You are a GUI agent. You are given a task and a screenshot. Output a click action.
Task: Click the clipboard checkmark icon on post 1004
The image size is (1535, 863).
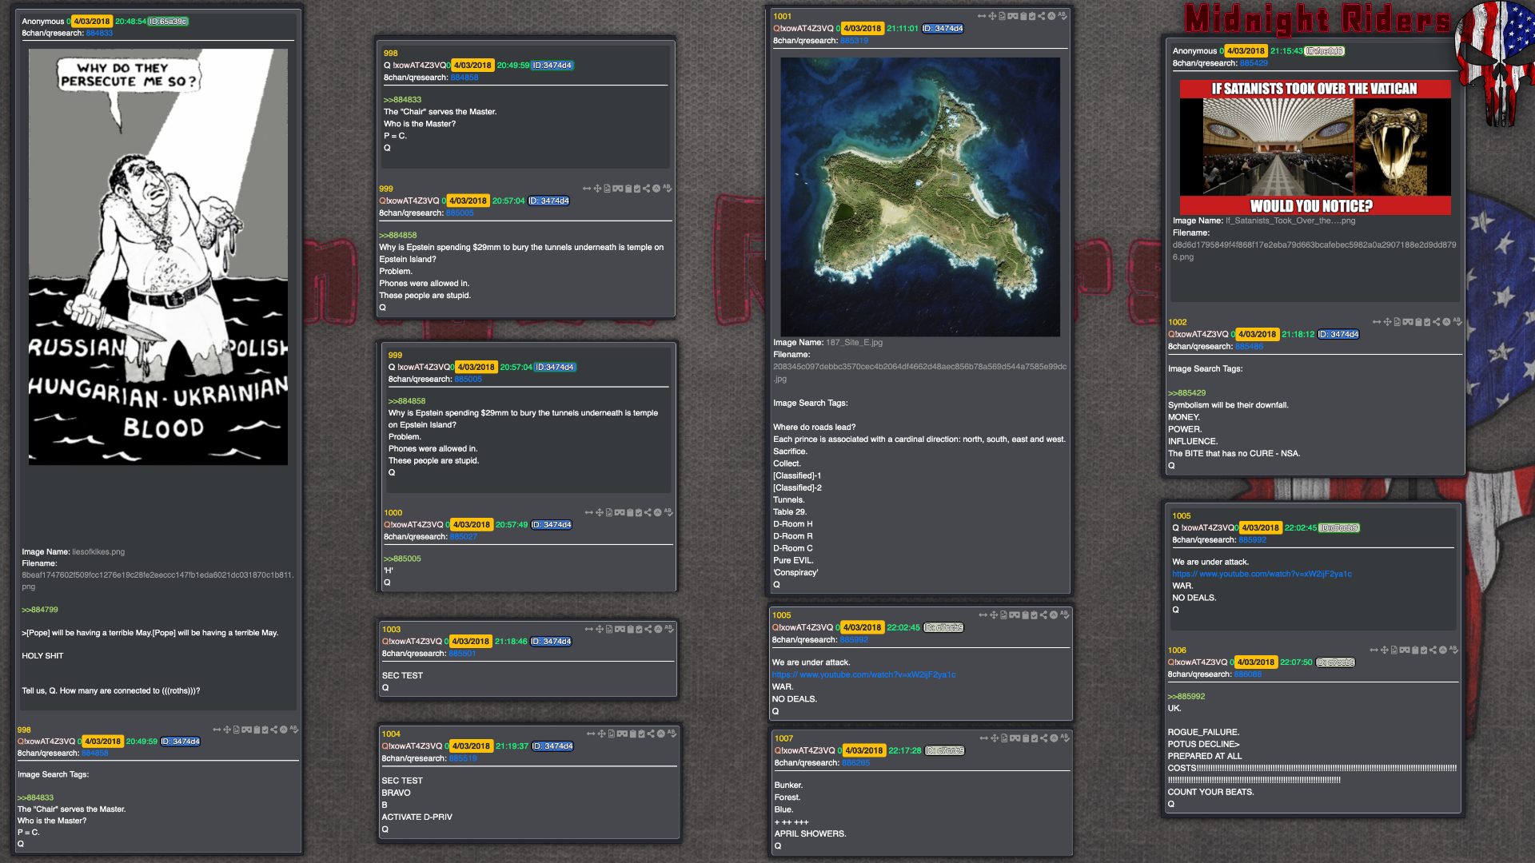point(641,734)
